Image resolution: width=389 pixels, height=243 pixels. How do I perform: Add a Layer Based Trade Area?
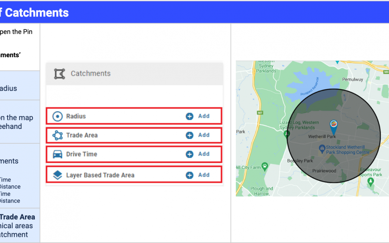pos(204,175)
